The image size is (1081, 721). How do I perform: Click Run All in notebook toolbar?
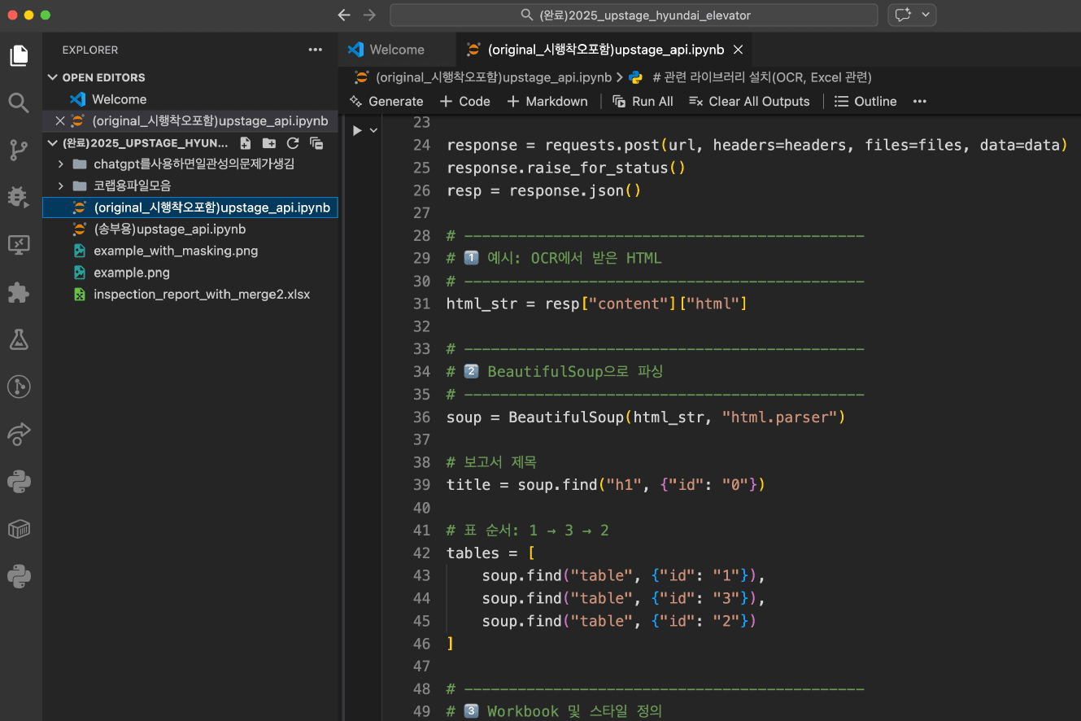(643, 102)
